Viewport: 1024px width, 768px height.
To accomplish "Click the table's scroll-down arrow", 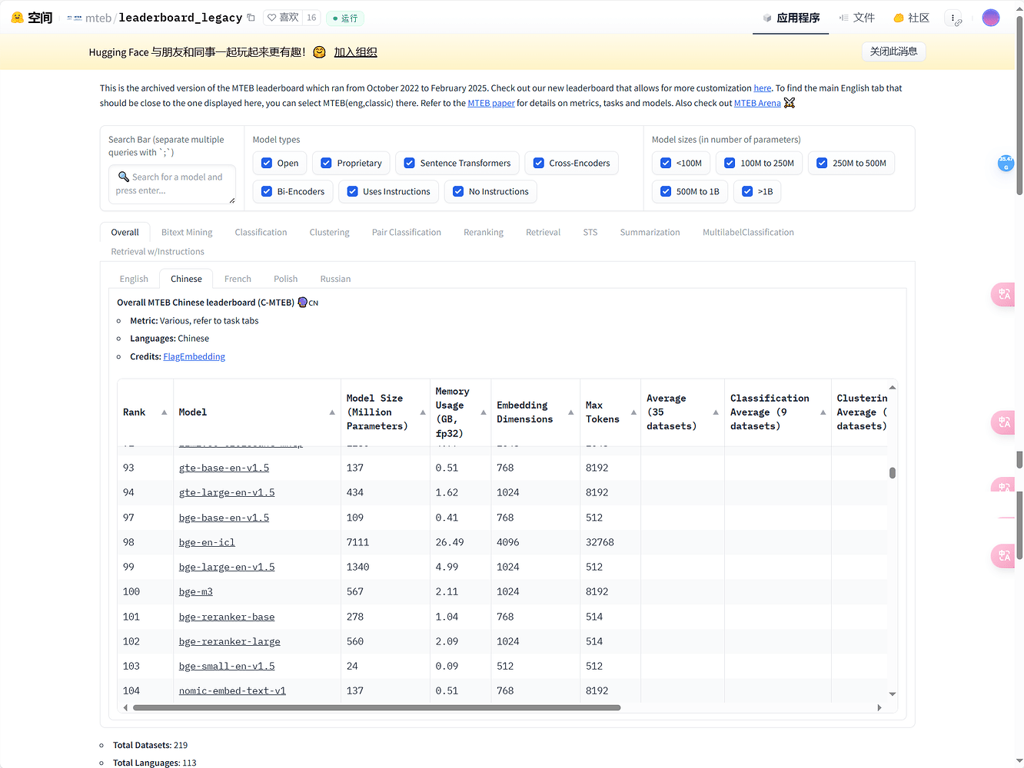I will (x=893, y=694).
